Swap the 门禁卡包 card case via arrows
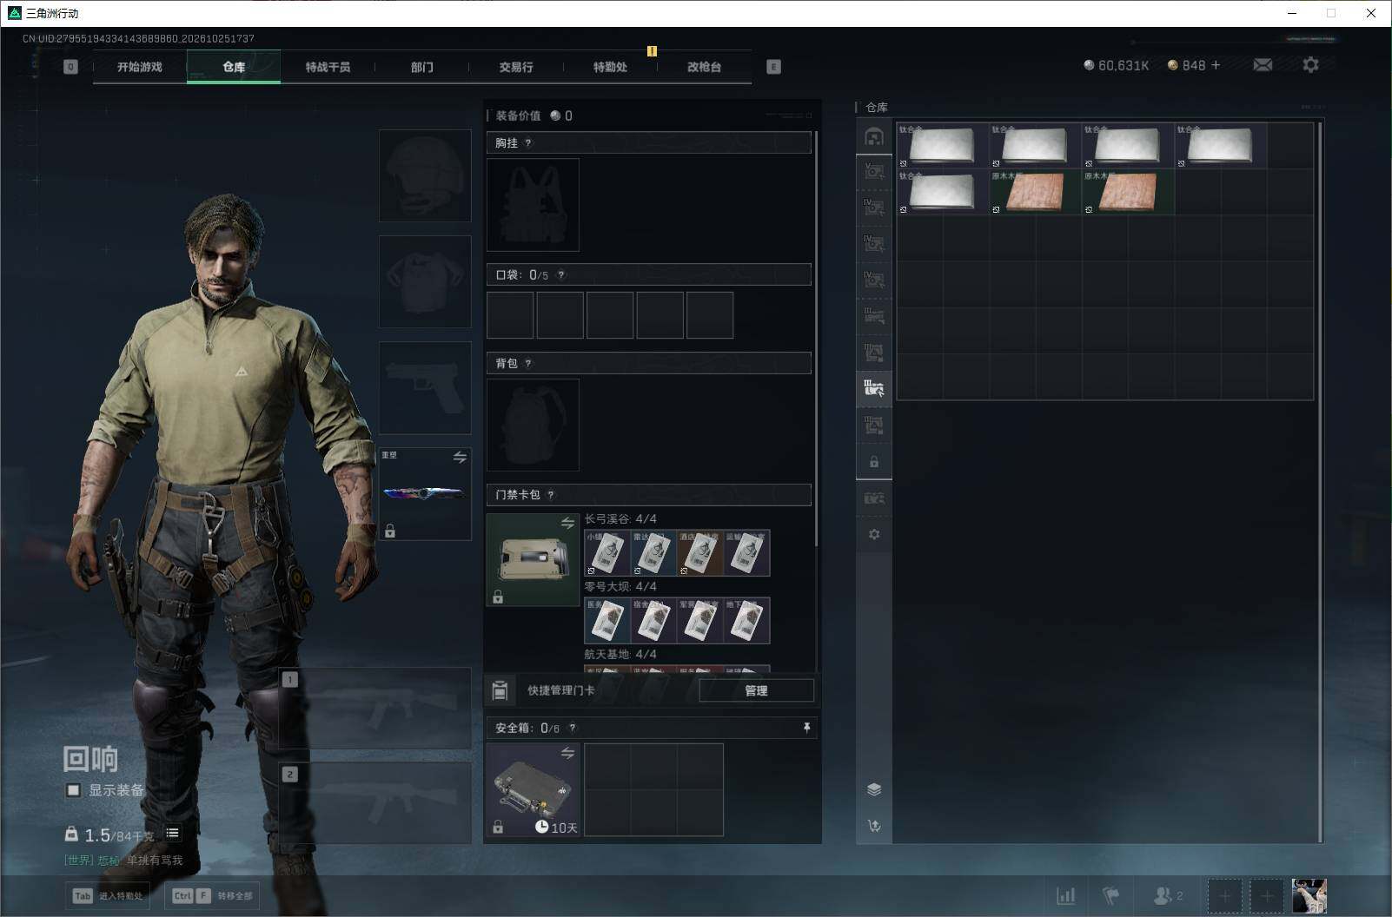The image size is (1392, 917). (567, 523)
